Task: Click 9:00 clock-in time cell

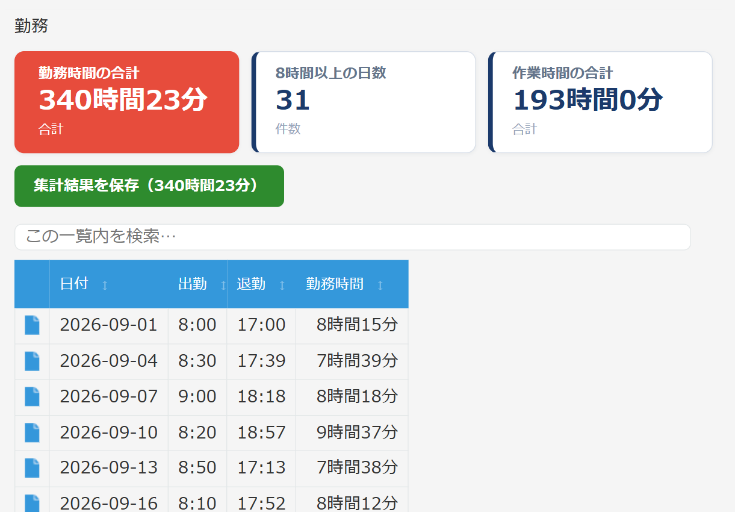Action: [x=197, y=396]
